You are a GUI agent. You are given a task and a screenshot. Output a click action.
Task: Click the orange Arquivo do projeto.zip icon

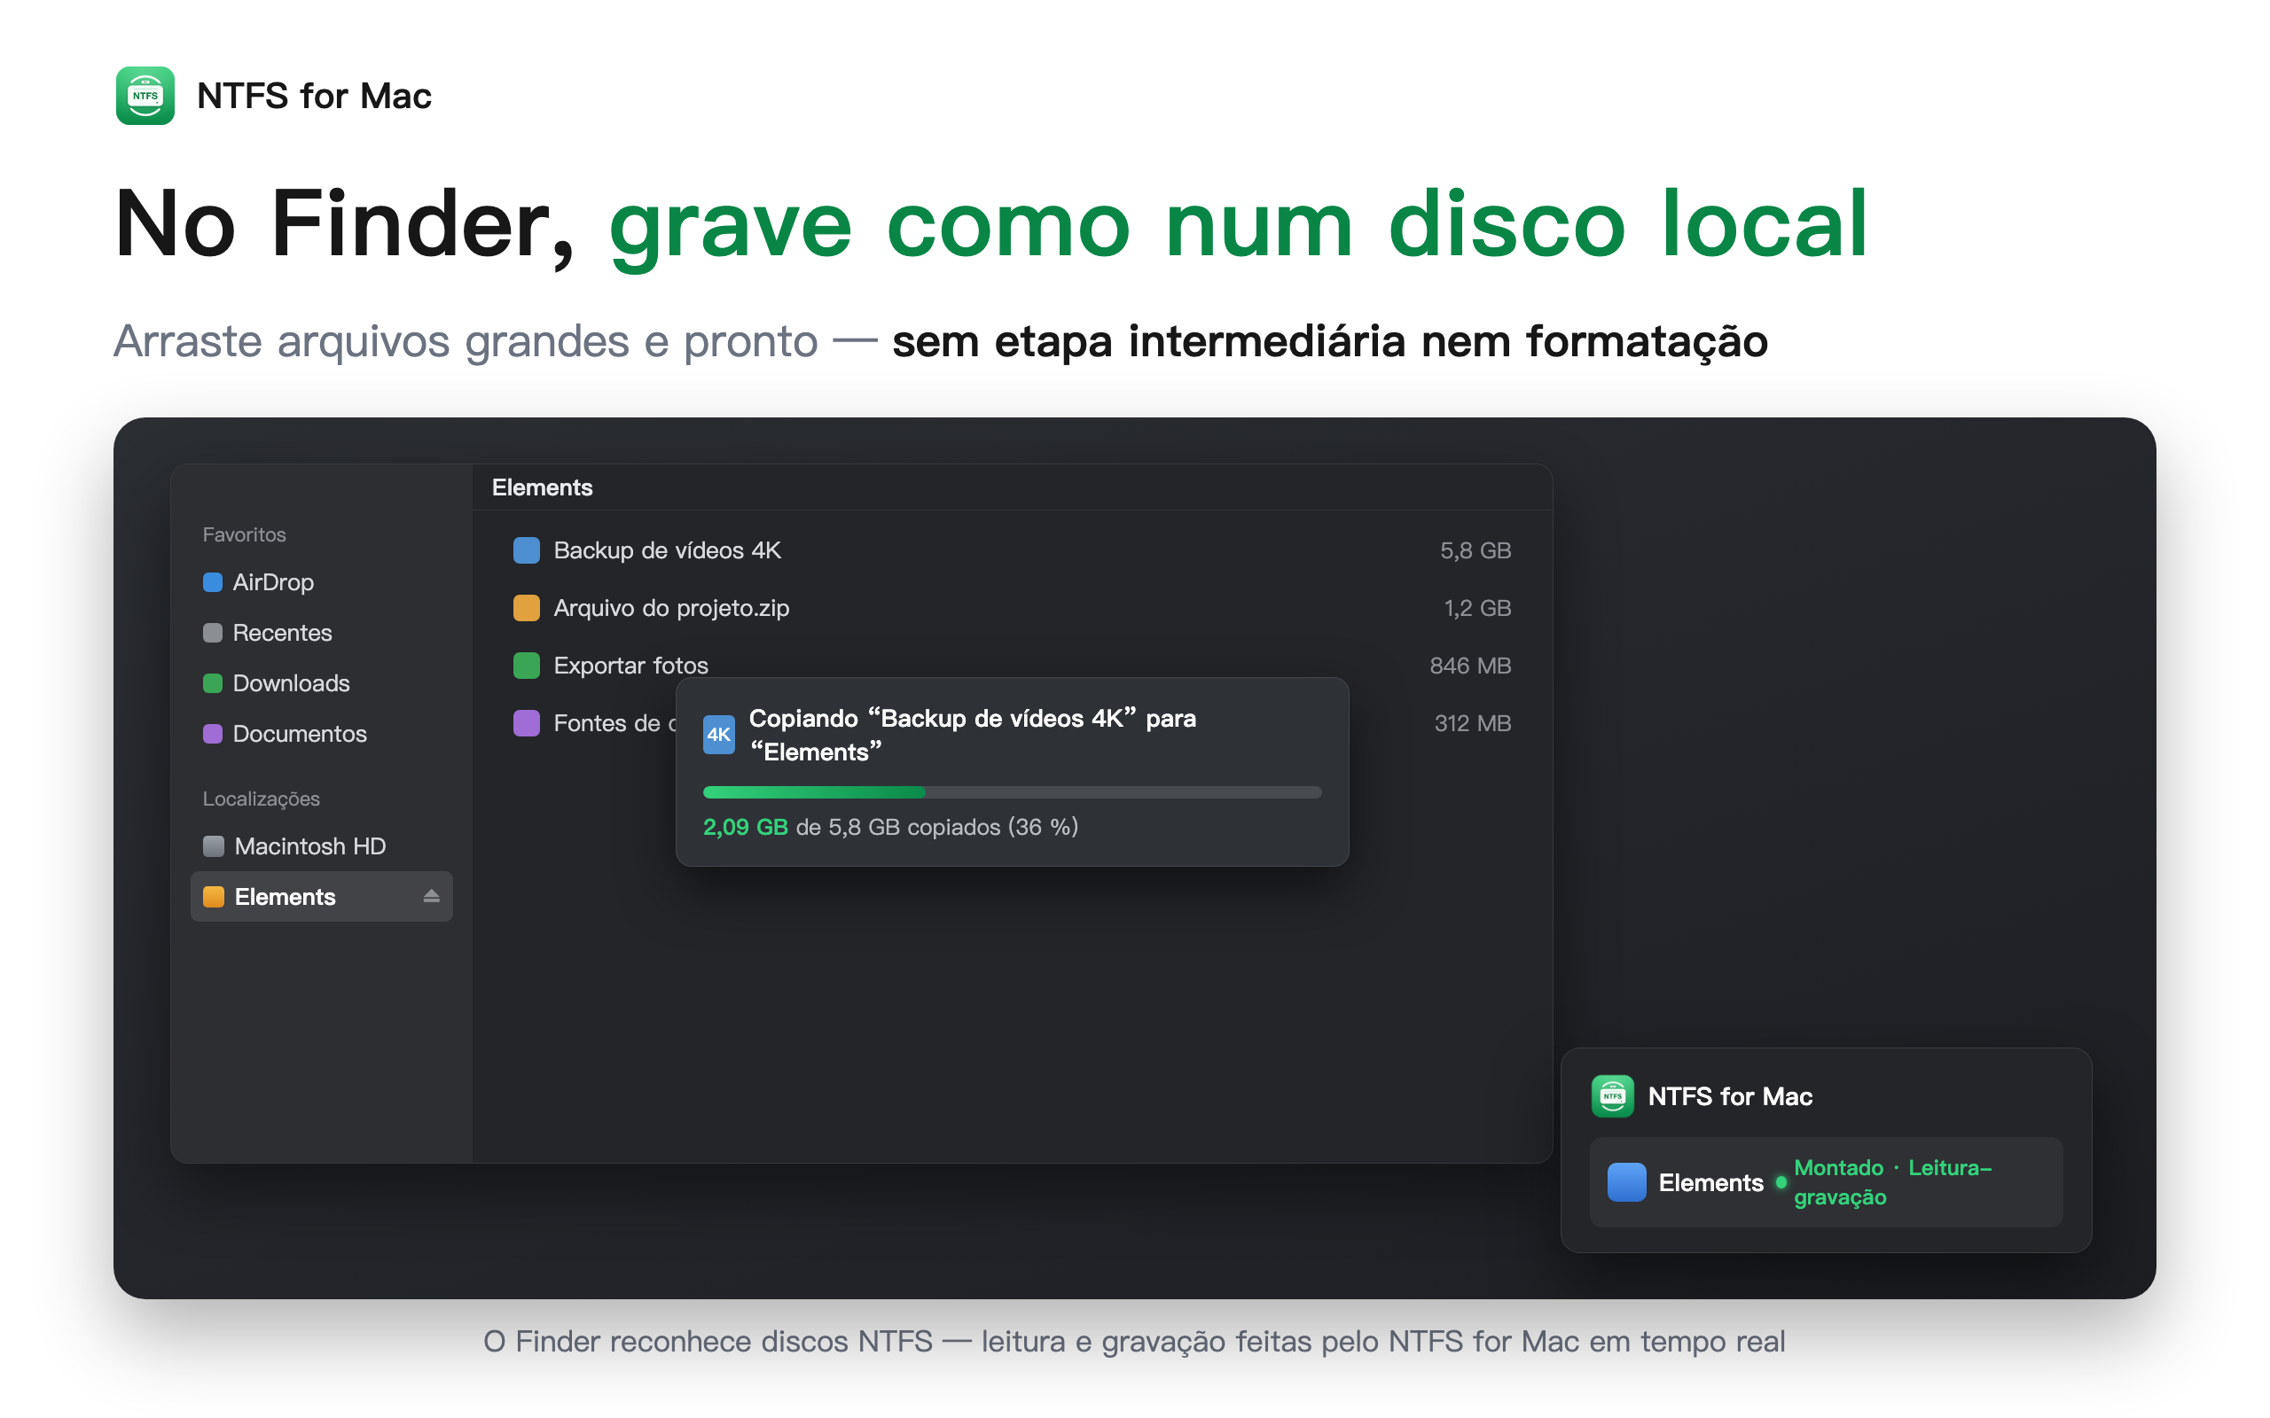(x=526, y=608)
